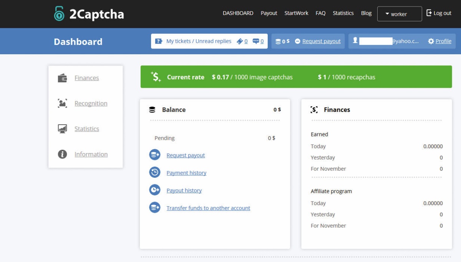Viewport: 461px width, 262px height.
Task: Click the Log out icon
Action: 429,13
